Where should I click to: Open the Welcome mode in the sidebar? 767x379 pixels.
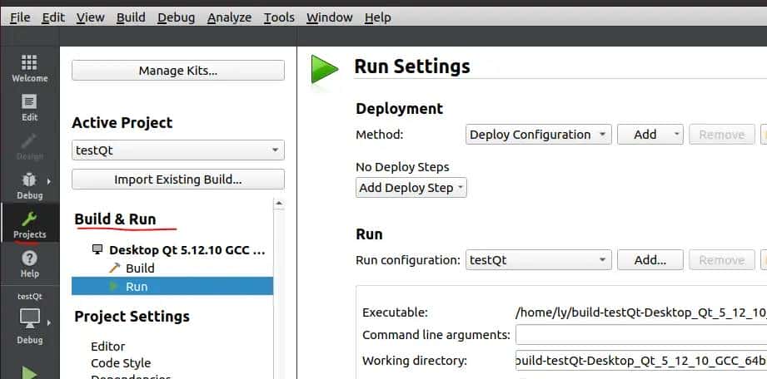coord(29,68)
